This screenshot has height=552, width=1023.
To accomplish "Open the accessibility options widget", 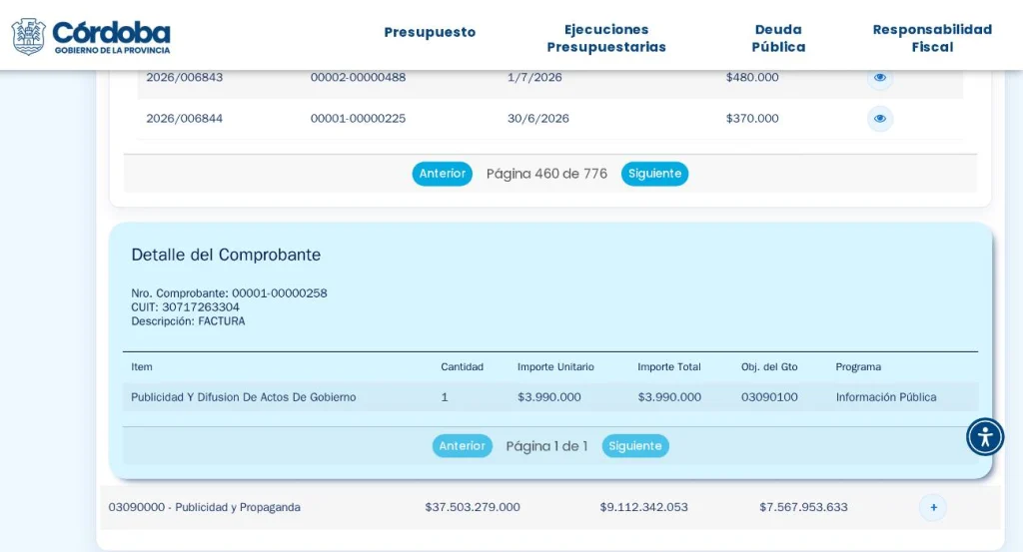I will pos(984,436).
